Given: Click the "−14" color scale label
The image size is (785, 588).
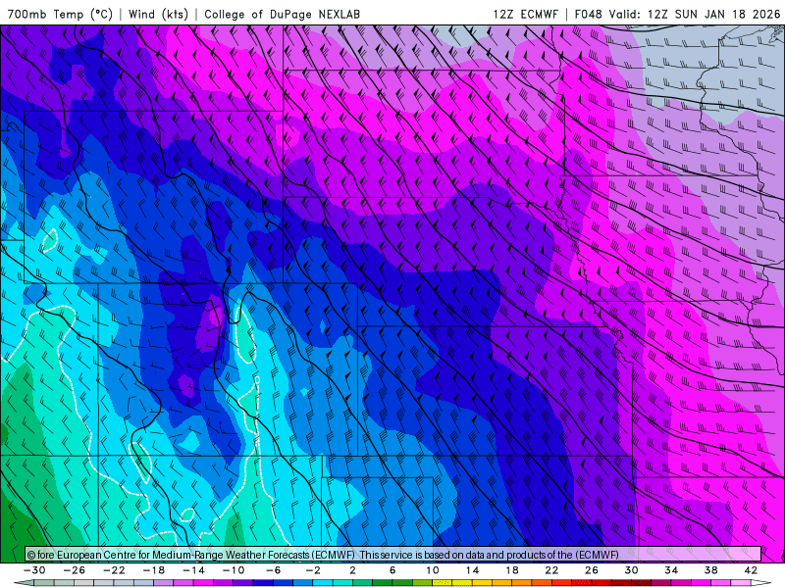Looking at the screenshot, I should [x=193, y=570].
